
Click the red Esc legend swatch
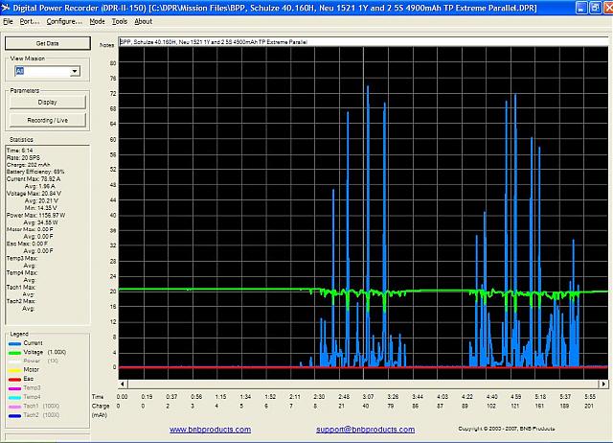(13, 378)
